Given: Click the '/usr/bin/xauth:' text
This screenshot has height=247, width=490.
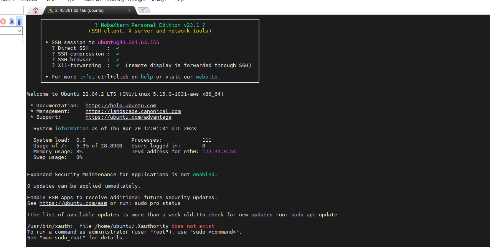Looking at the screenshot, I should (50, 226).
